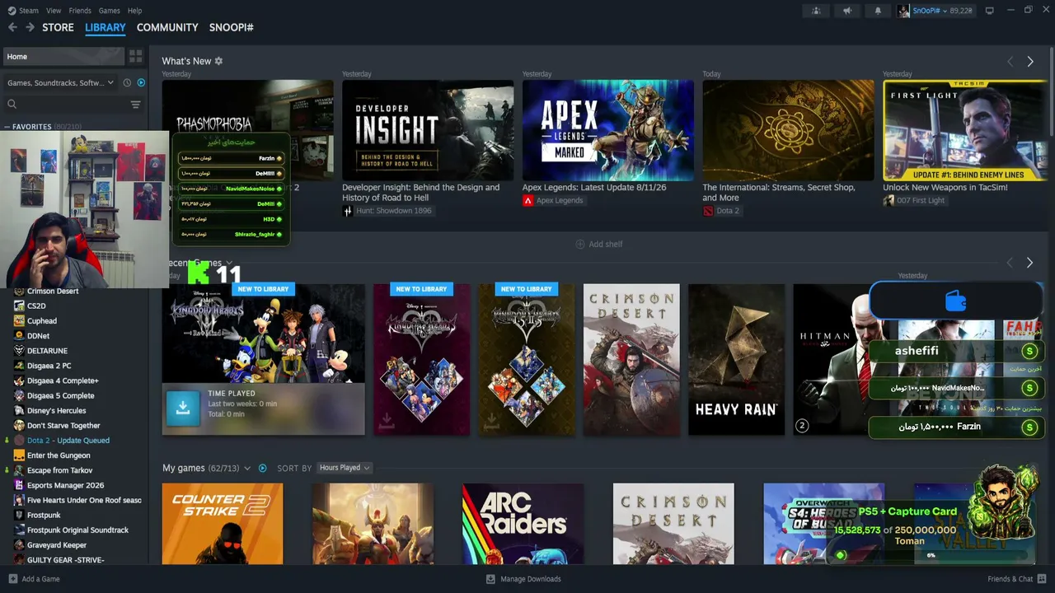Select the LIBRARY tab
The width and height of the screenshot is (1055, 593).
click(x=105, y=27)
